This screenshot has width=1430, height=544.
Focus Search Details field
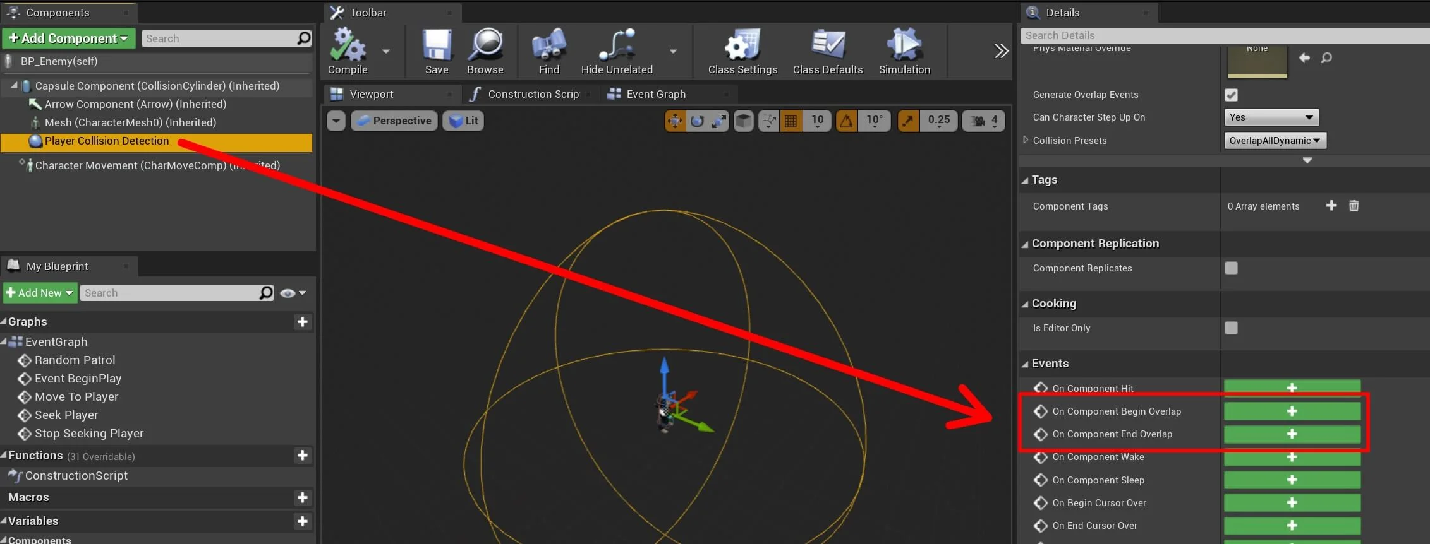[x=1225, y=35]
